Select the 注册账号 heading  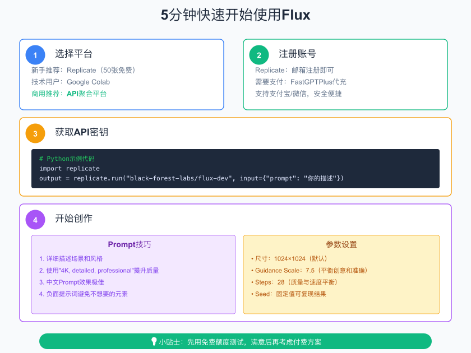coord(297,54)
